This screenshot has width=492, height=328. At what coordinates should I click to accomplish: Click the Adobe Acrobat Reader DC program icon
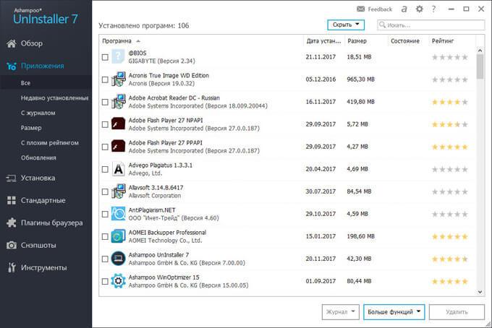[119, 102]
